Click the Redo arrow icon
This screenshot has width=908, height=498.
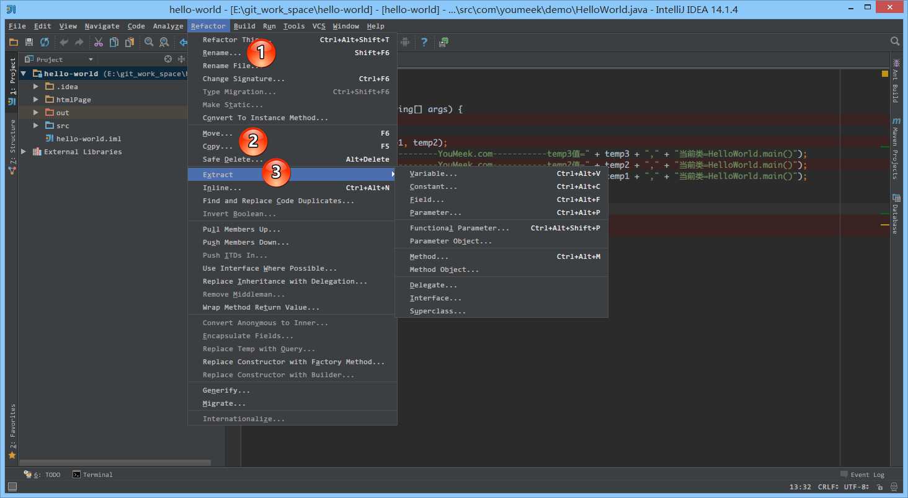[79, 42]
